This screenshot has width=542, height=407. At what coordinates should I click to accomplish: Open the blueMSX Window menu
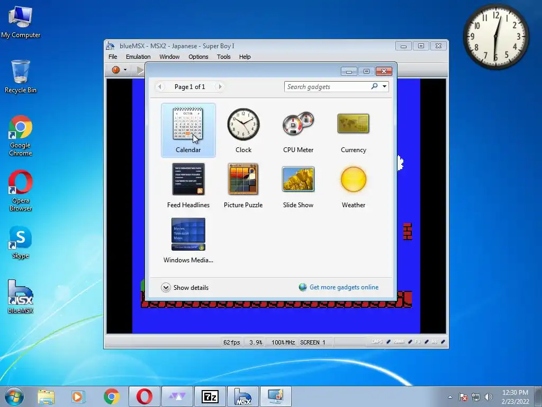tap(169, 57)
